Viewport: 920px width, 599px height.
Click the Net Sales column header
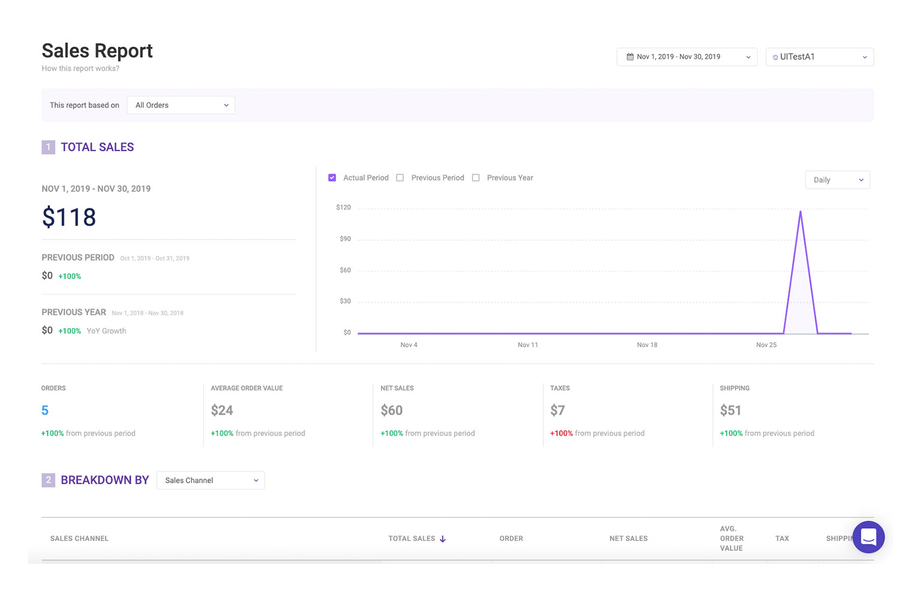[x=628, y=539]
